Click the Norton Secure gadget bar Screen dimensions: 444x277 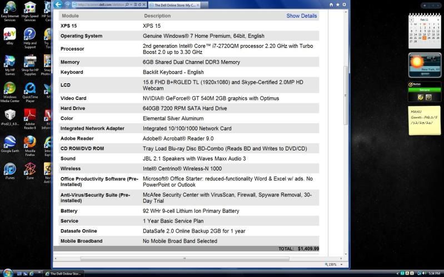425,90
